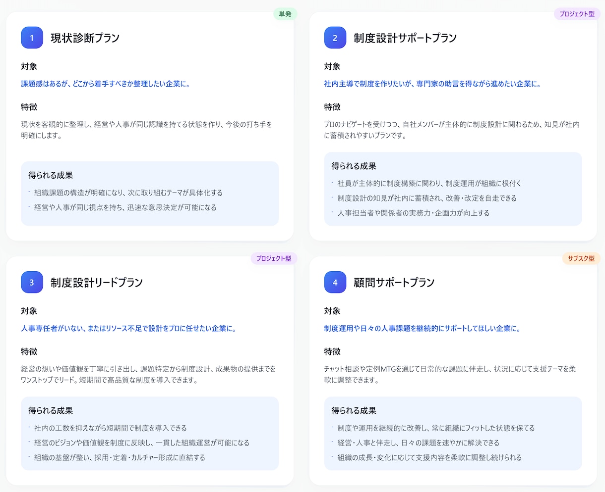Image resolution: width=605 pixels, height=492 pixels.
Task: Click the description 現状を客観的に整理し
Action: tap(147, 130)
